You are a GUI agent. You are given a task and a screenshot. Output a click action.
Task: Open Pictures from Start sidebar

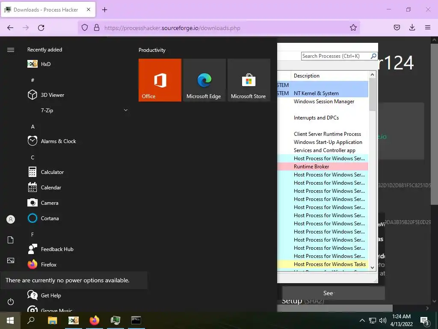tap(11, 260)
